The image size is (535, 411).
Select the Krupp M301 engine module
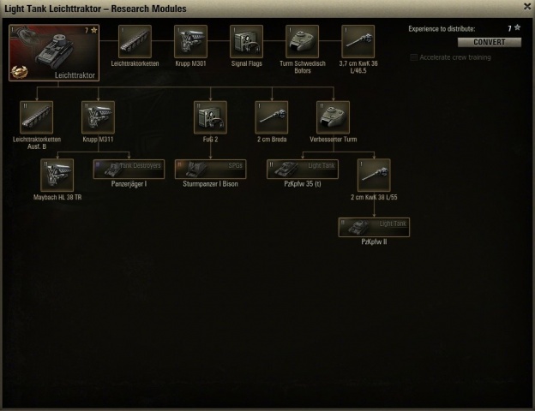[190, 41]
